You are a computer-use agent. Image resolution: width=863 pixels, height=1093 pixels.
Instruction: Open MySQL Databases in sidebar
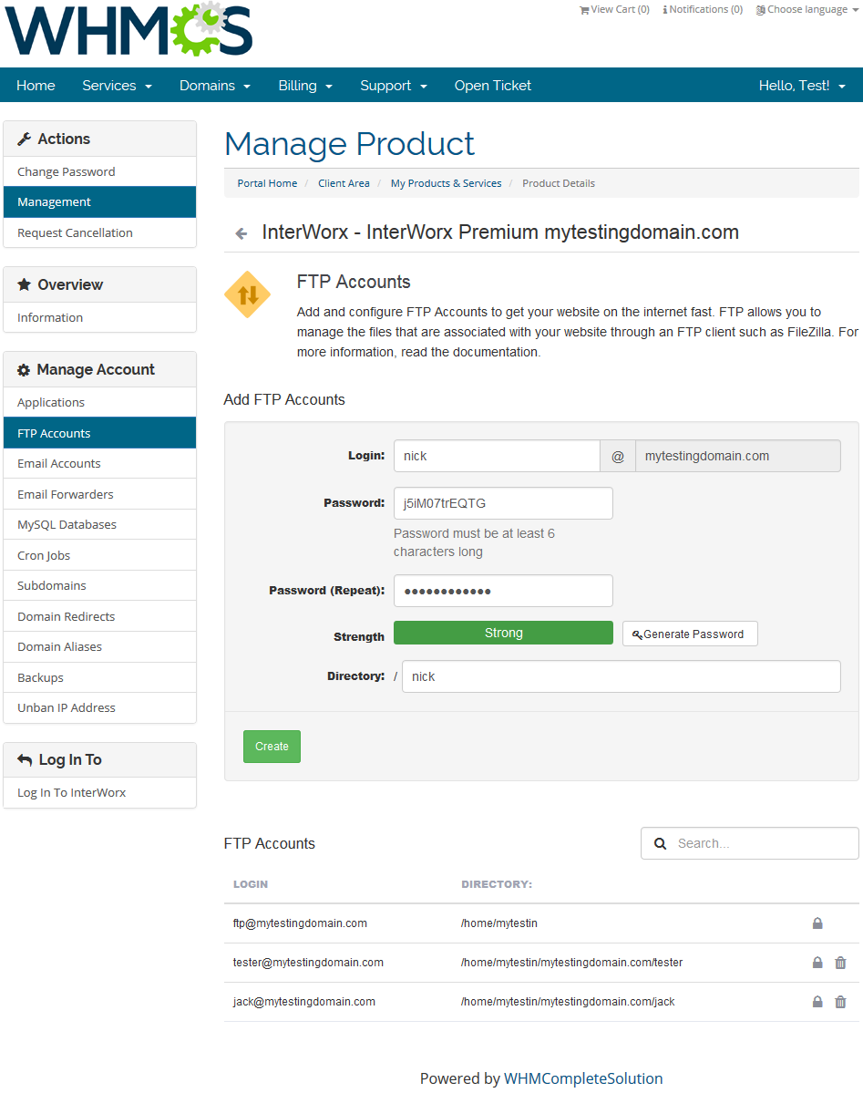[99, 524]
